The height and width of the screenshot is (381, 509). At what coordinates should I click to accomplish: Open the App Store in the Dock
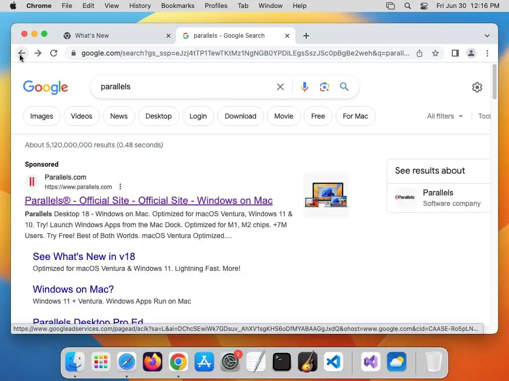pyautogui.click(x=204, y=362)
